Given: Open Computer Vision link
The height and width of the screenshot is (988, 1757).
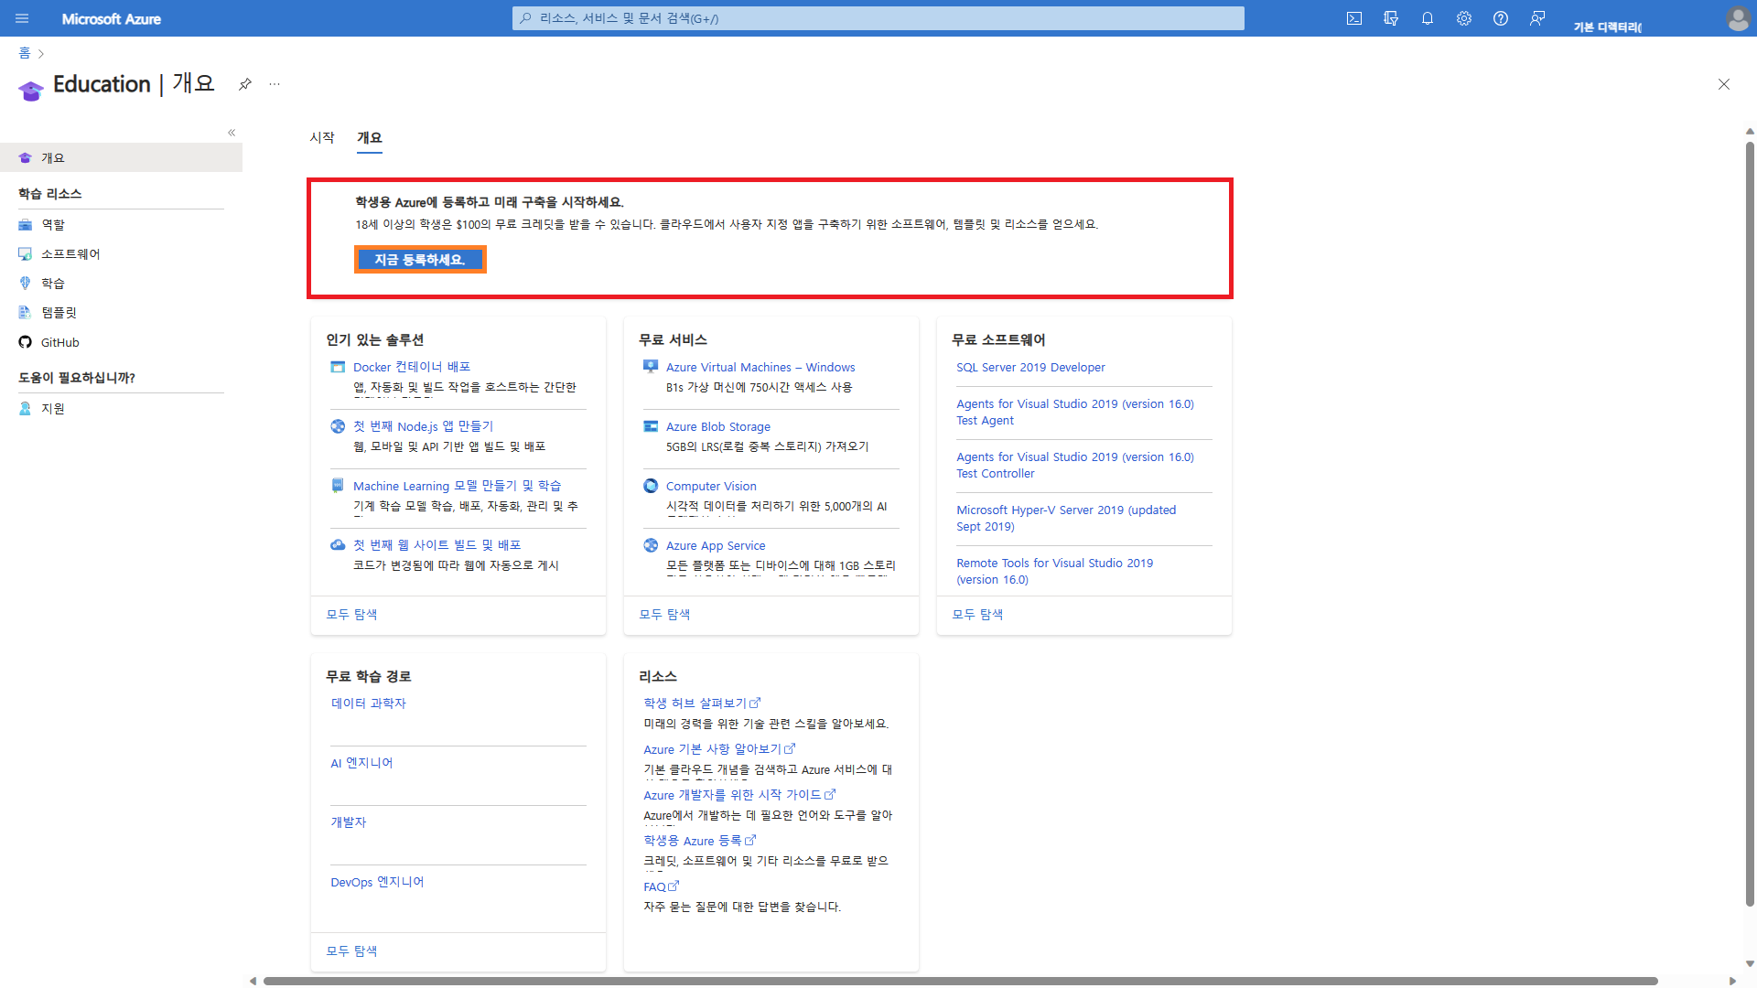Looking at the screenshot, I should pyautogui.click(x=711, y=486).
